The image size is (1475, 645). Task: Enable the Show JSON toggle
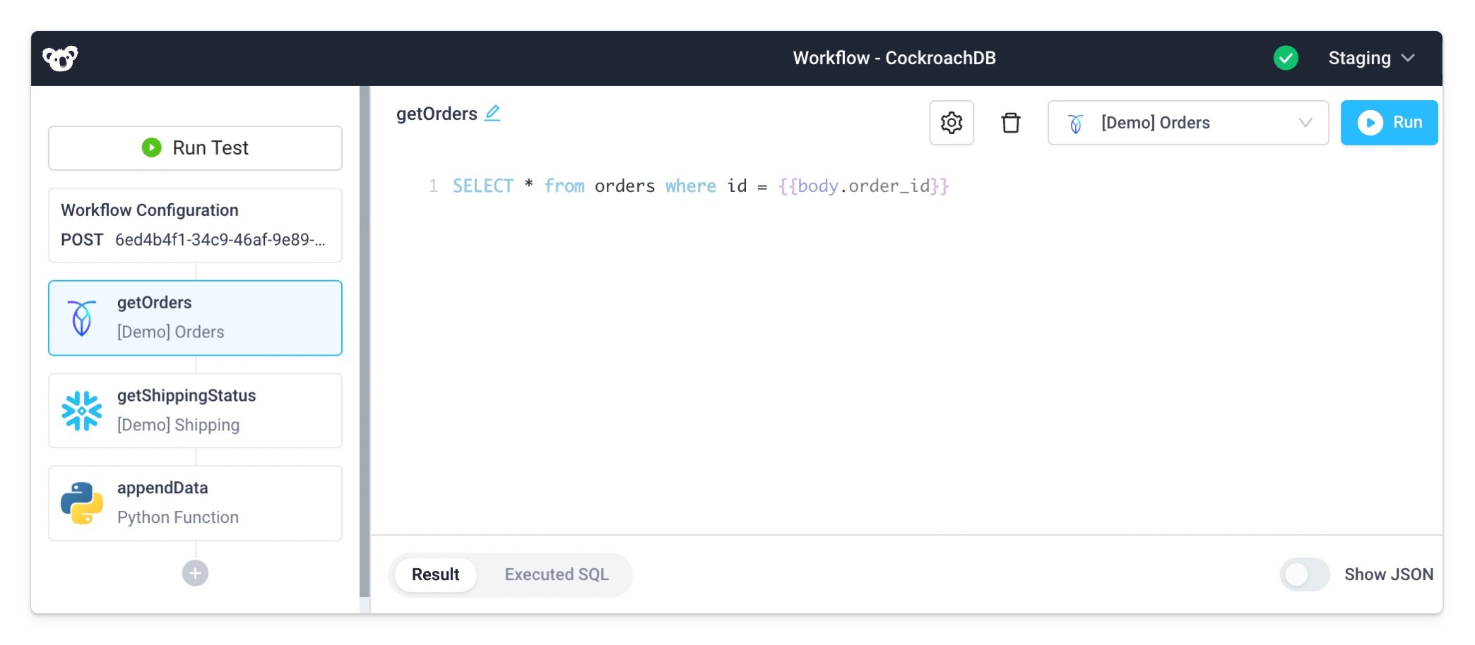1304,574
